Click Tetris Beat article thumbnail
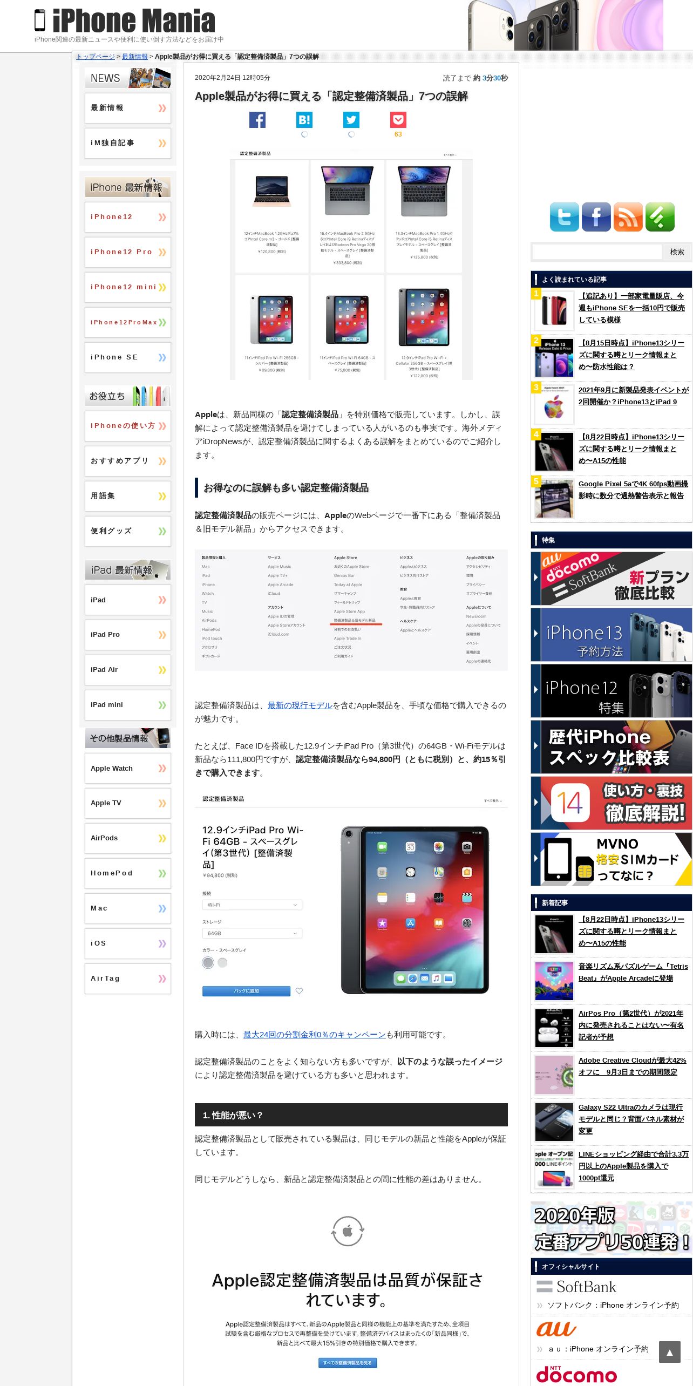This screenshot has height=1386, width=693. (x=554, y=982)
